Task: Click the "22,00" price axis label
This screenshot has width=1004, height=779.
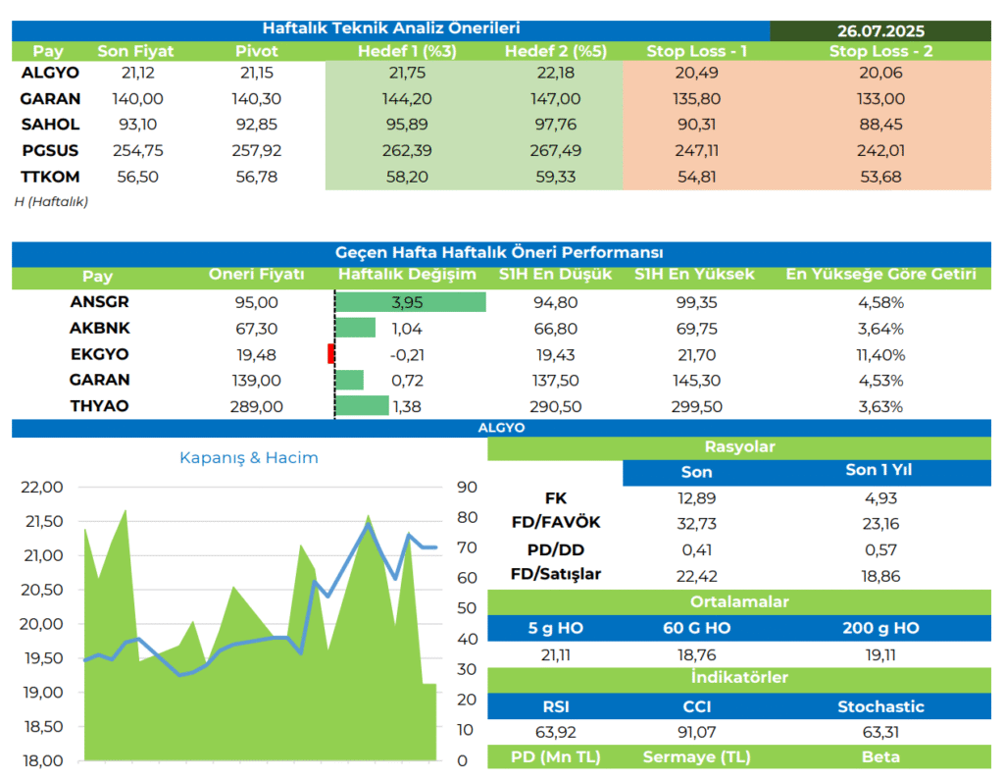Action: tap(42, 488)
